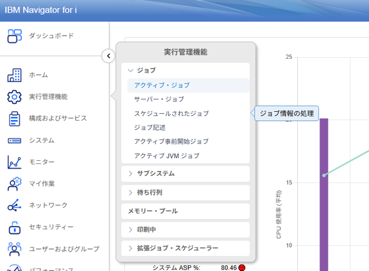Click the ジョブ情報の処理 tooltip
The width and height of the screenshot is (369, 271).
[x=287, y=113]
